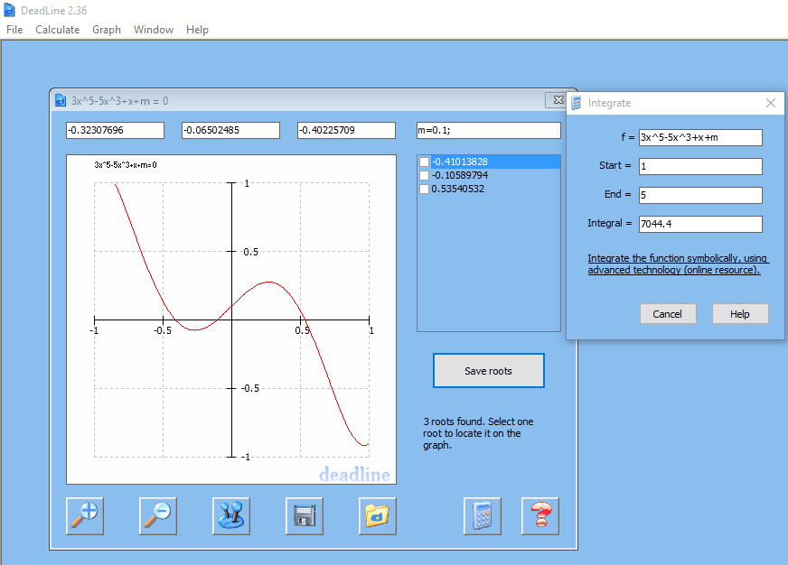The height and width of the screenshot is (565, 788).
Task: Click Help in the Integrate dialog
Action: (x=740, y=314)
